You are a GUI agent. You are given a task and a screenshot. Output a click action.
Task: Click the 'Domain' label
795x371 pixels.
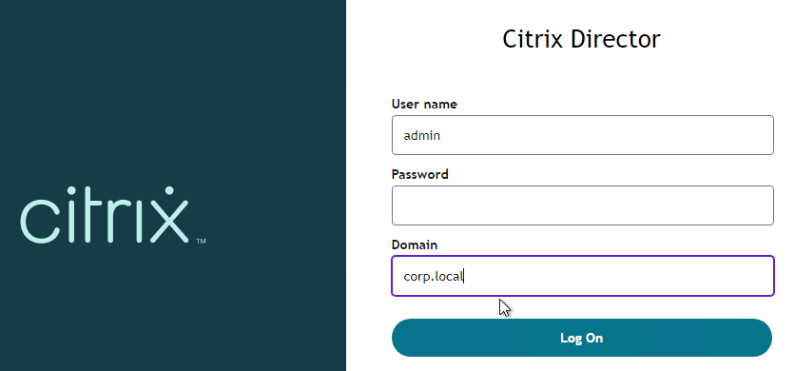point(415,244)
